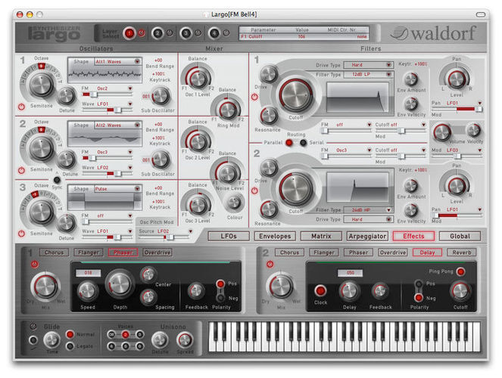Viewport: 502px width, 378px height.
Task: Select Reverb for effect 2
Action: 462,253
